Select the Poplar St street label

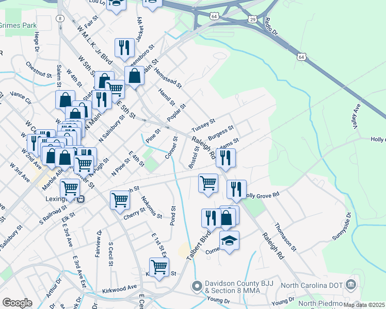176,113
